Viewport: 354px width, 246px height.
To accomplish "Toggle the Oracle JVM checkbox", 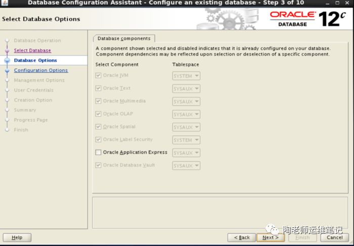I will 98,76.
